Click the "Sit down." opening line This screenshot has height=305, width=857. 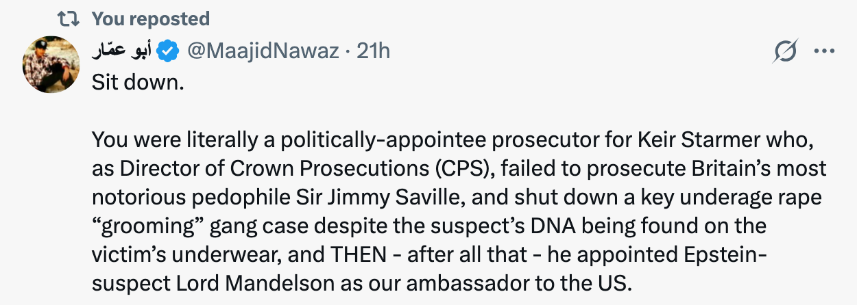pos(138,84)
